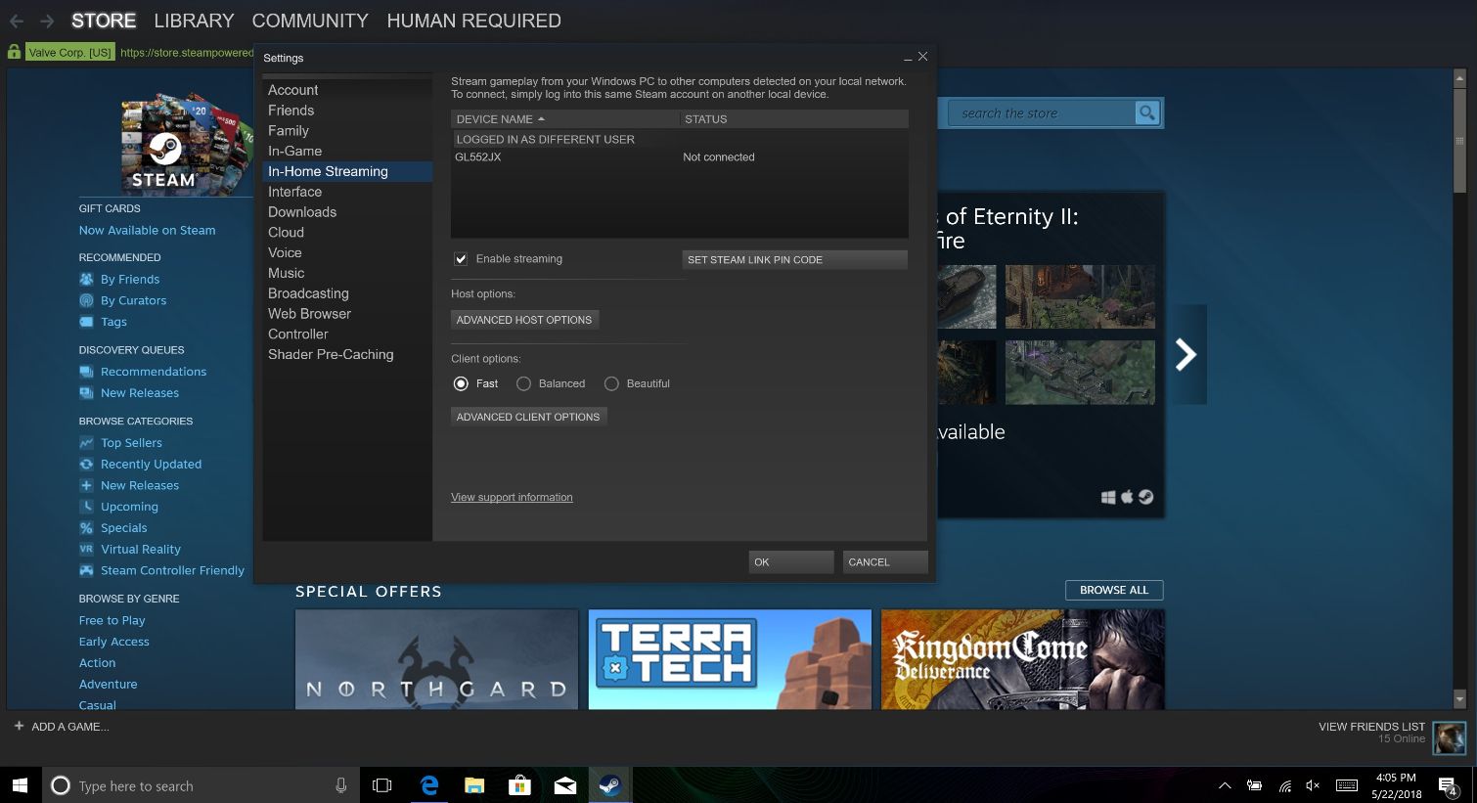
Task: Click the Steam icon in the taskbar
Action: (x=610, y=785)
